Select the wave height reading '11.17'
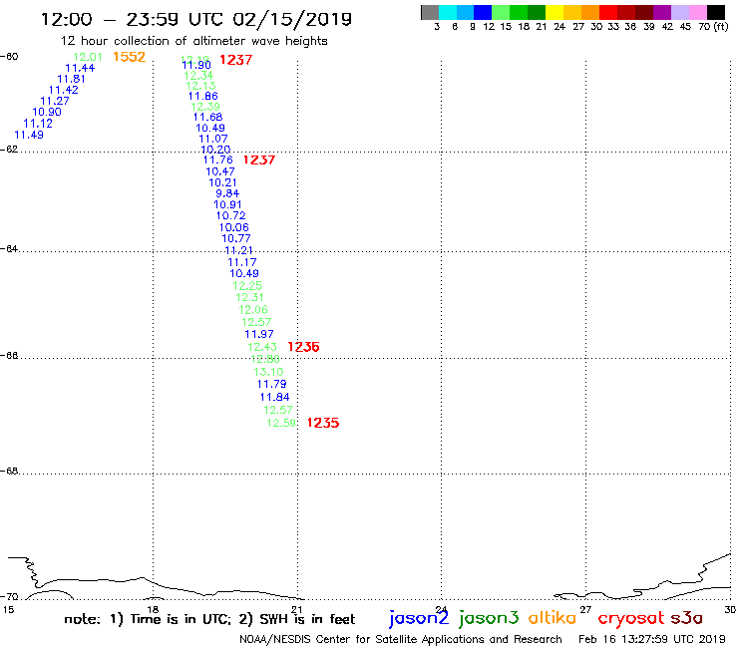This screenshot has width=738, height=648. tap(242, 262)
